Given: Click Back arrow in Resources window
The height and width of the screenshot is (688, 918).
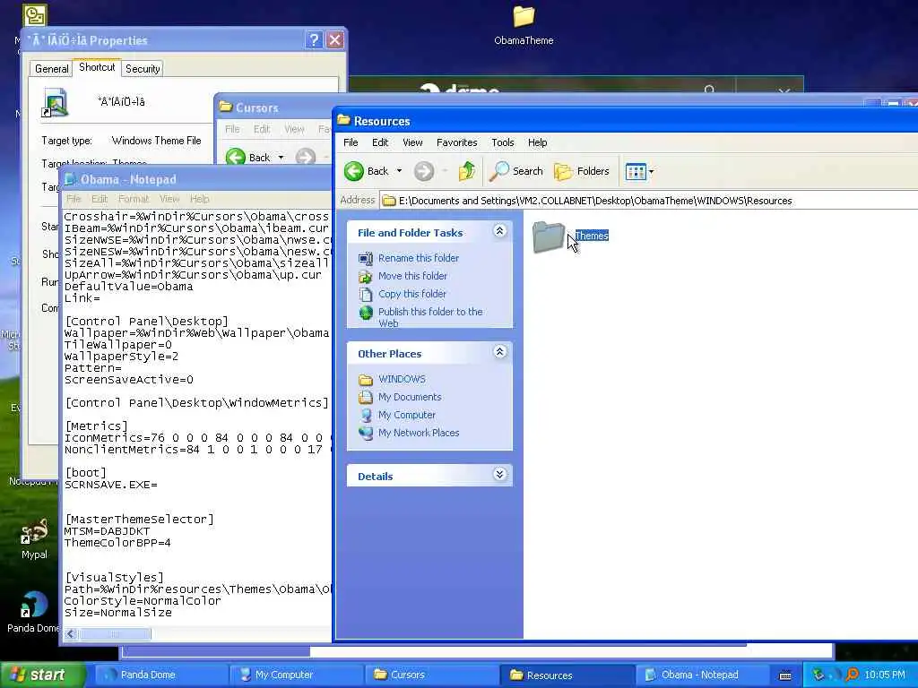Looking at the screenshot, I should 353,171.
